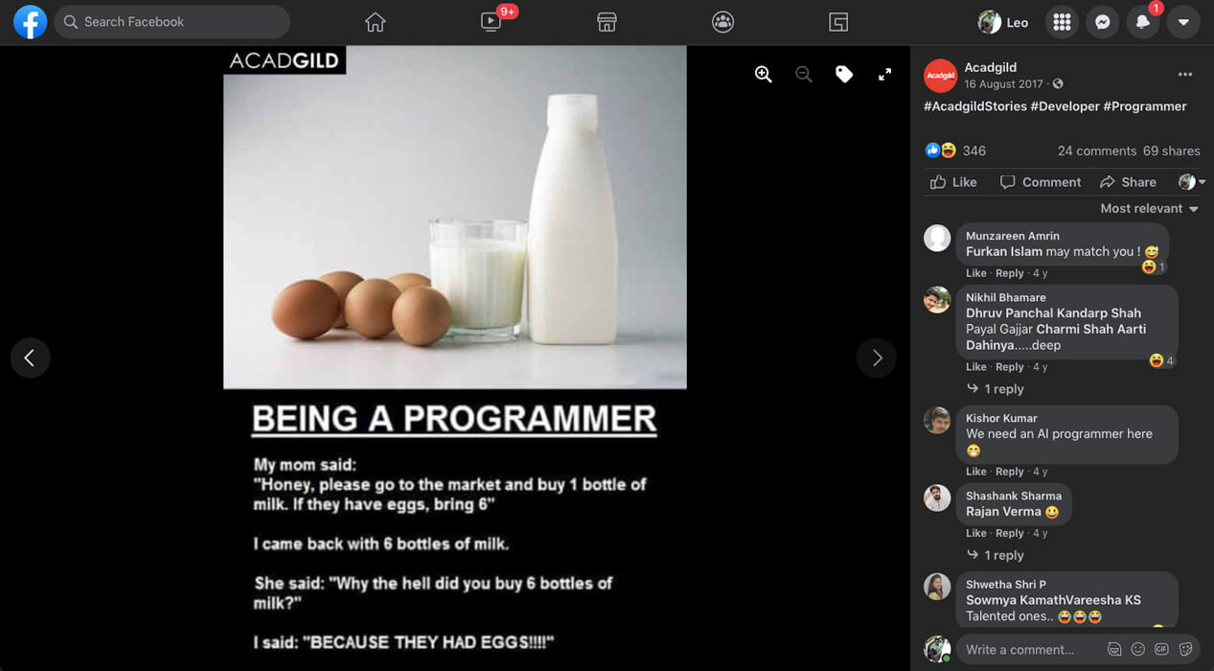Click the Facebook logo
This screenshot has width=1214, height=671.
click(x=30, y=22)
